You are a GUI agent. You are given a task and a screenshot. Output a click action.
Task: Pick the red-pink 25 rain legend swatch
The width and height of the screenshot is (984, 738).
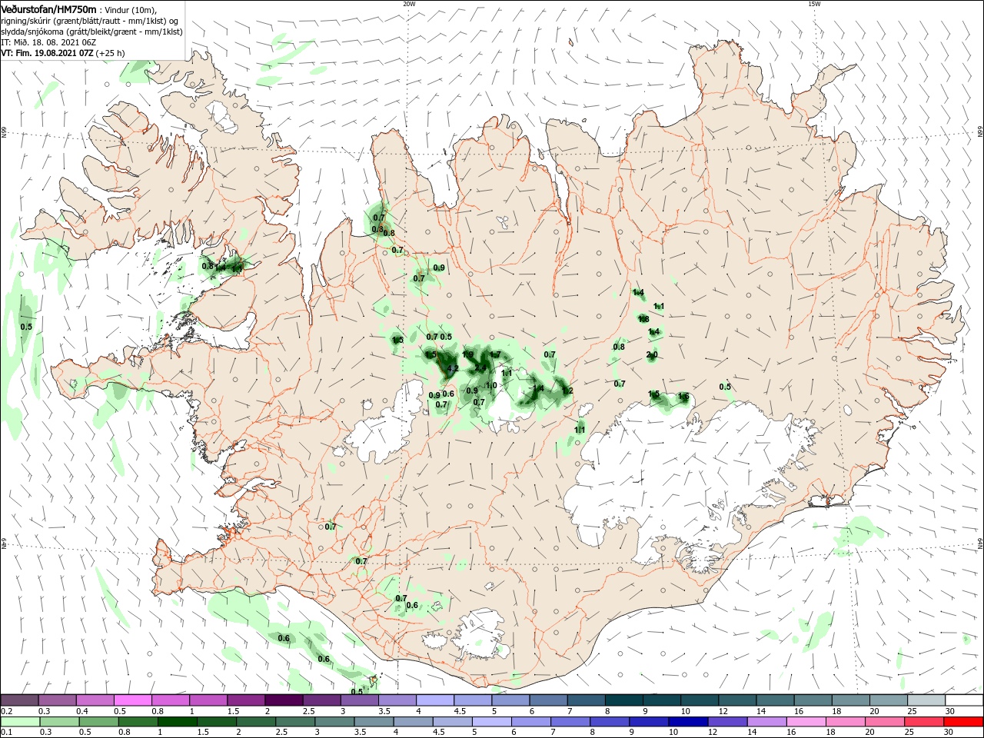click(922, 721)
